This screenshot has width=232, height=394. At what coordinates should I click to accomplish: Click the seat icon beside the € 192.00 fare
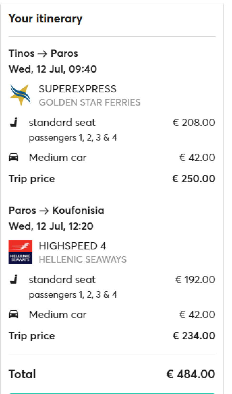pos(14,279)
